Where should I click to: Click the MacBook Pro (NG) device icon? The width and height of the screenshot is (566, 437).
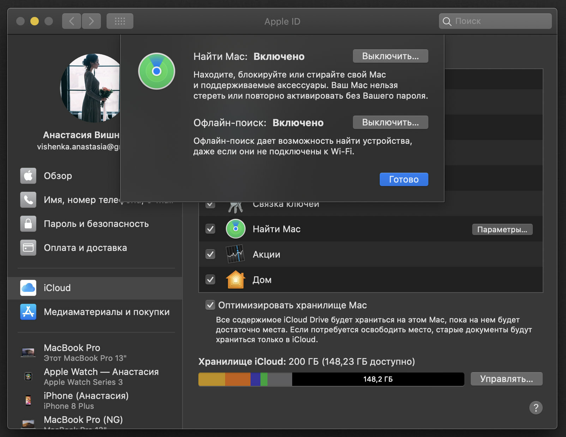point(28,424)
